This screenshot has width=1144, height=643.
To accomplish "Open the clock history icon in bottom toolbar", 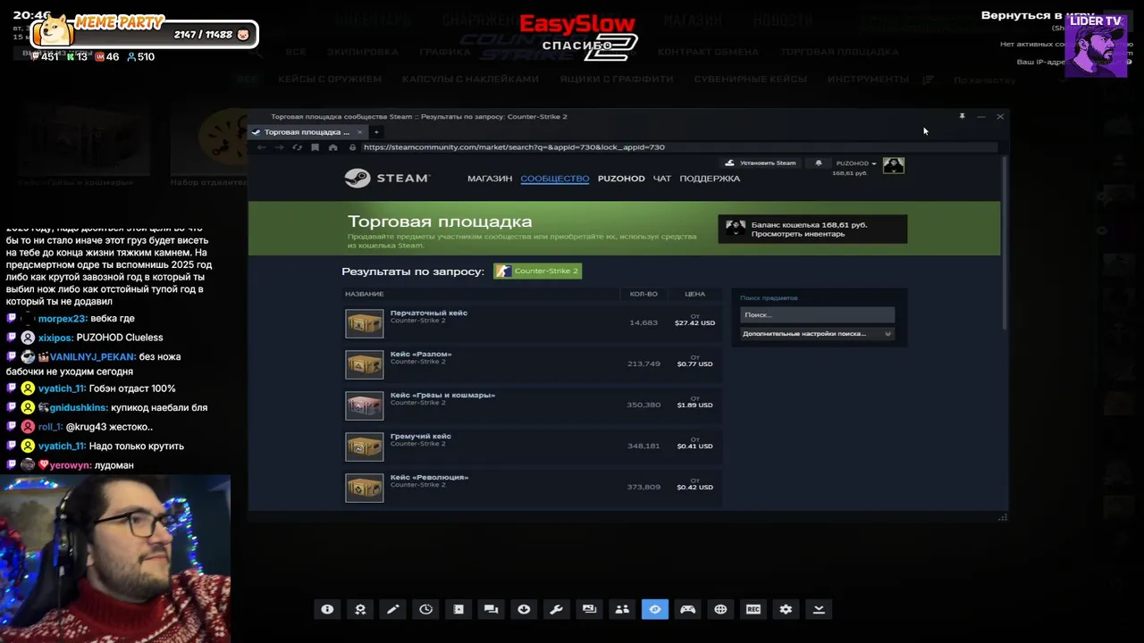I will pyautogui.click(x=425, y=609).
